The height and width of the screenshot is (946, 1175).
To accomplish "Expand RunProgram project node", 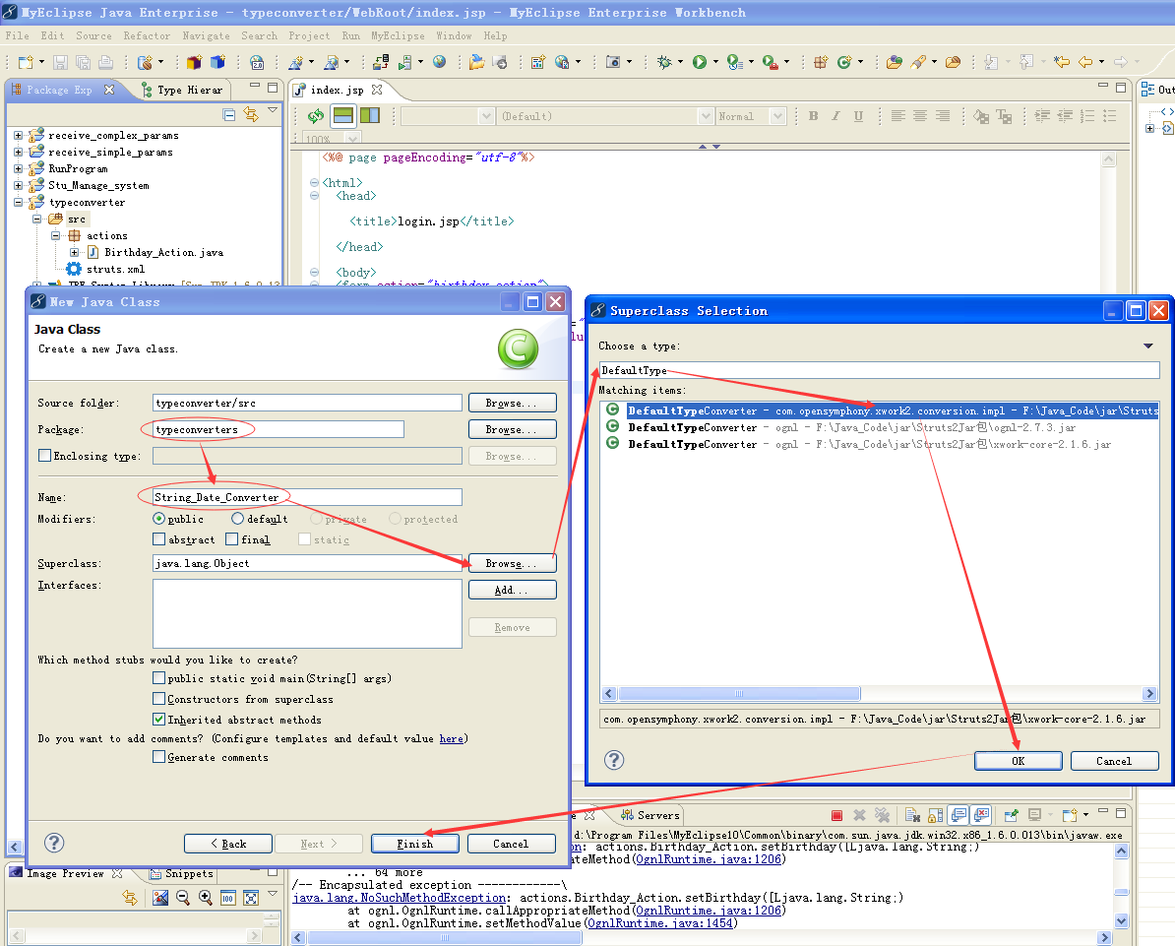I will 18,168.
